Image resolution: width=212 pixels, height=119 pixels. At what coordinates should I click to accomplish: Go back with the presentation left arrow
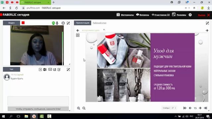pos(78,30)
